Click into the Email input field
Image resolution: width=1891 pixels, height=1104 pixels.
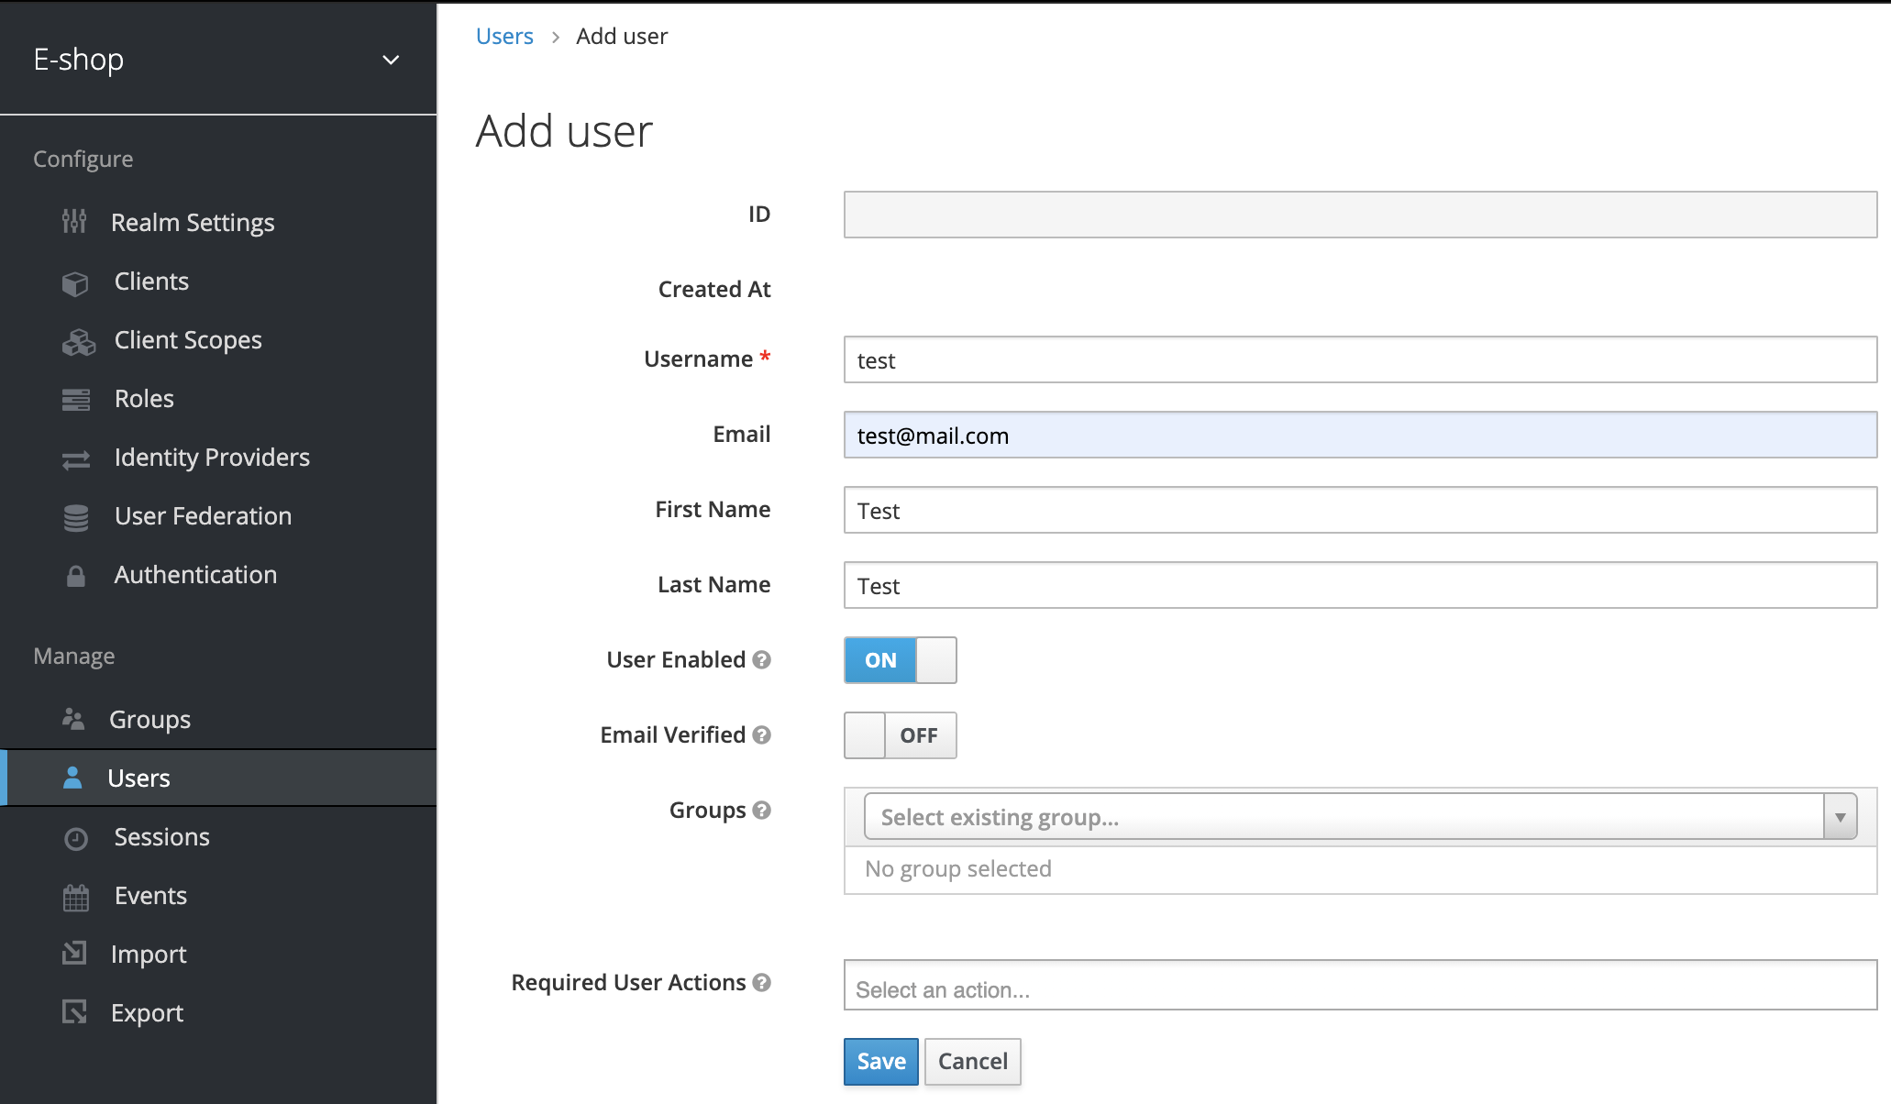[1359, 436]
